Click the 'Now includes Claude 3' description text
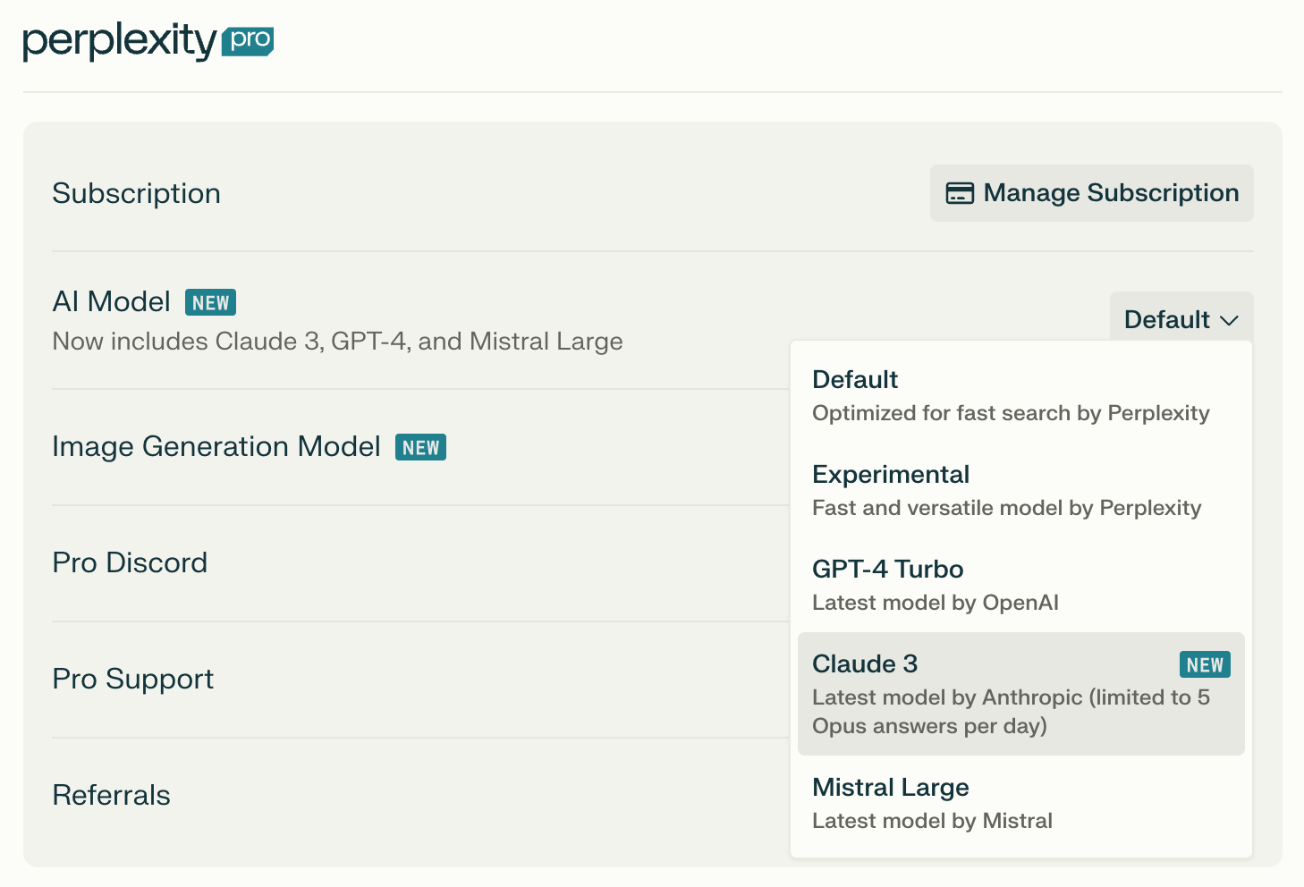 pos(337,342)
